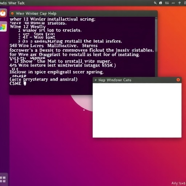The image size is (186, 186).
Task: Click the terminal line starting 'wher 12 Winter'
Action: tap(53, 19)
